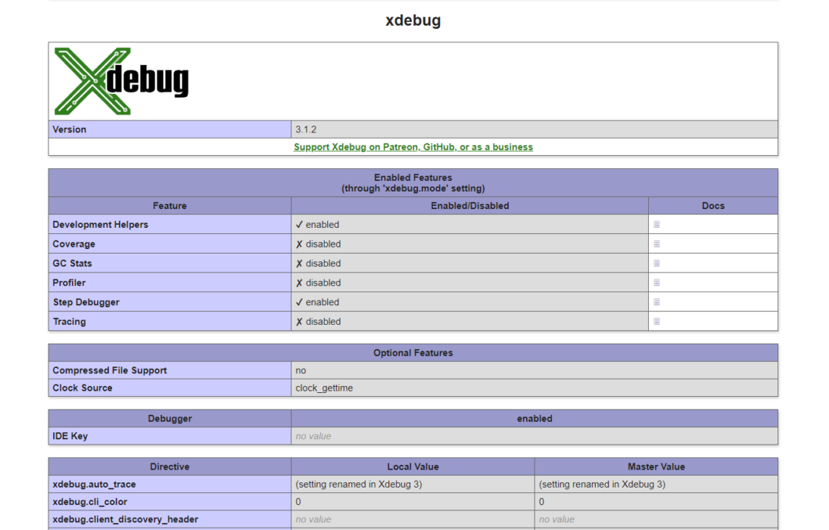The image size is (829, 530).
Task: Click the Version label cell
Action: coord(170,129)
